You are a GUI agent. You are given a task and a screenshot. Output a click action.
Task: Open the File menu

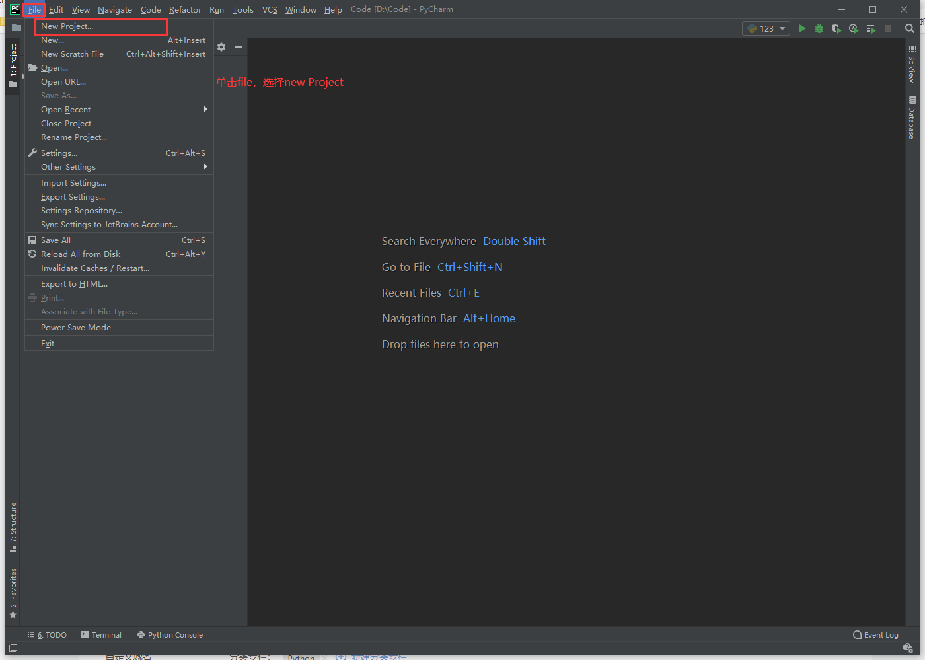[x=34, y=10]
